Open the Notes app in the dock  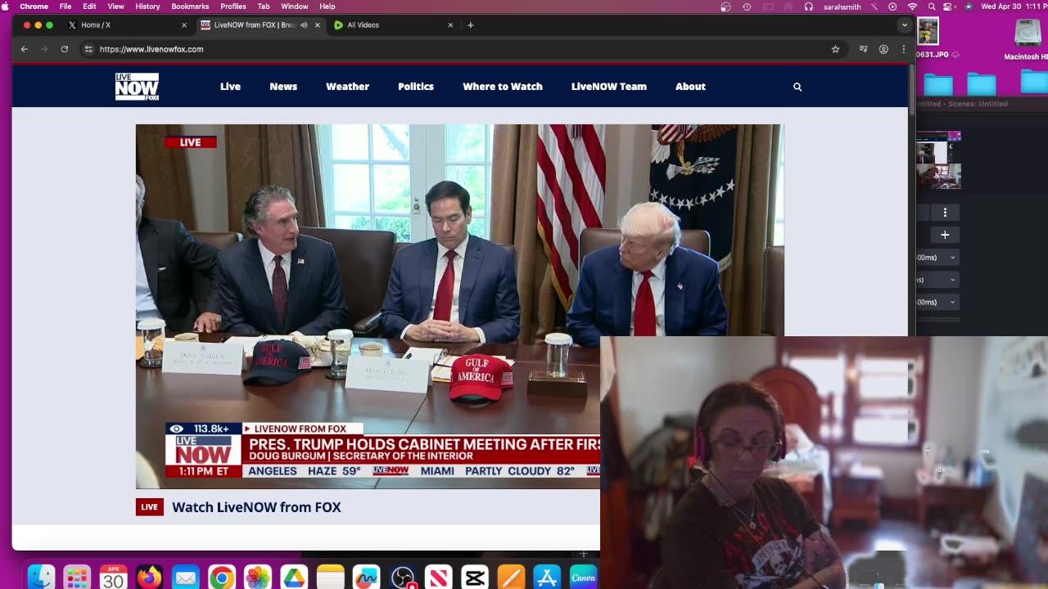pos(331,578)
